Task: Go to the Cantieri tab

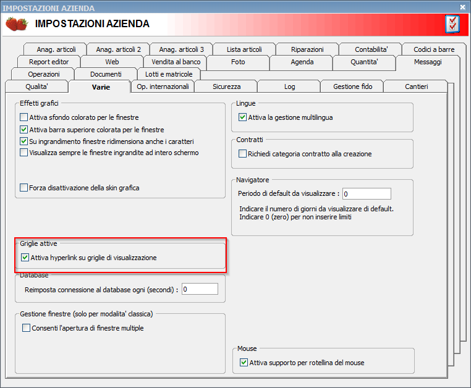Action: click(x=417, y=86)
